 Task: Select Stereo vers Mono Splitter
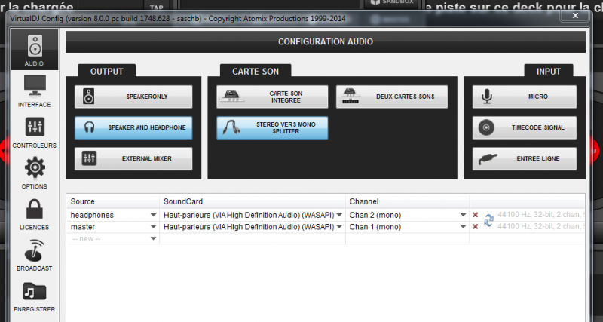click(x=272, y=127)
